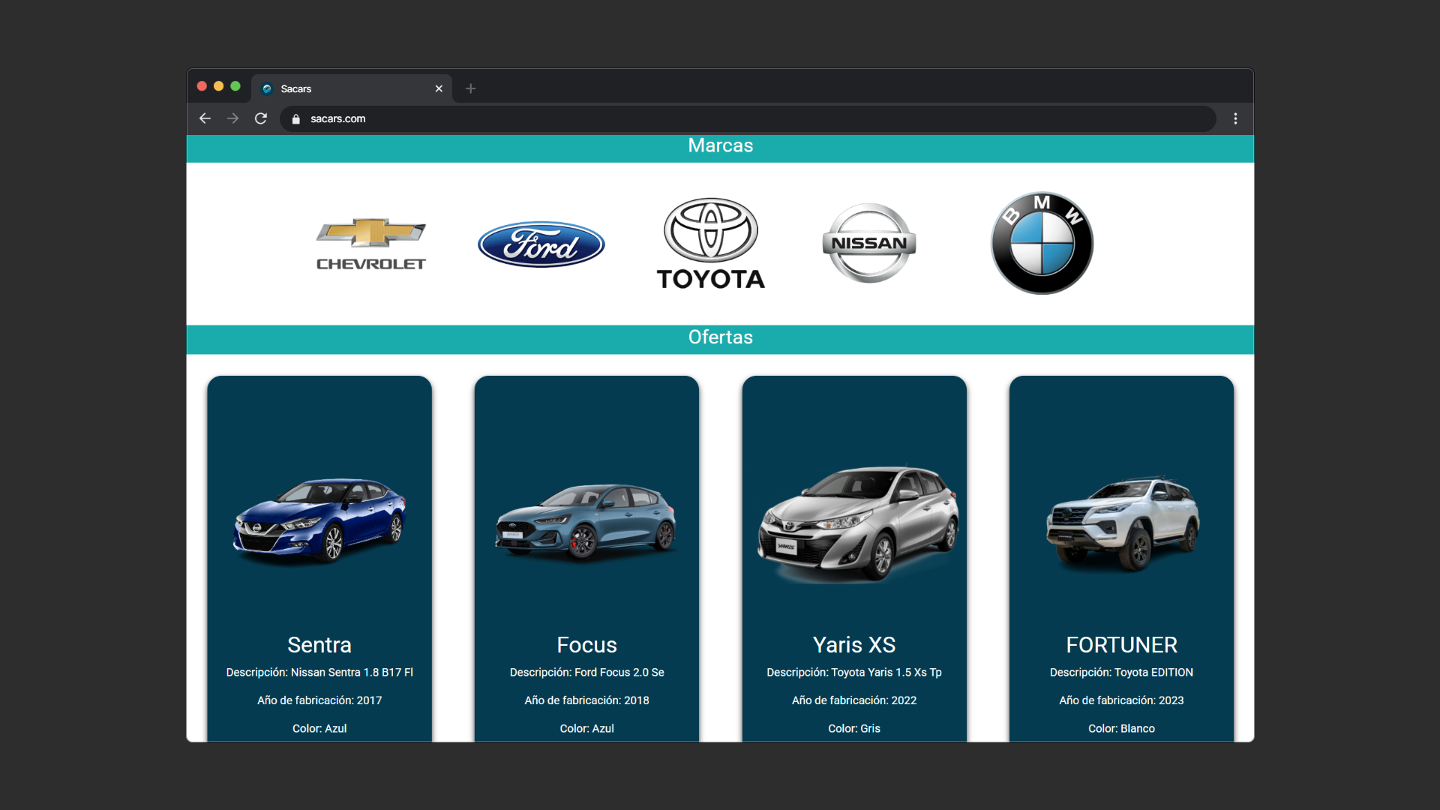Click the white Fortuner car image
The image size is (1440, 810).
(1123, 523)
